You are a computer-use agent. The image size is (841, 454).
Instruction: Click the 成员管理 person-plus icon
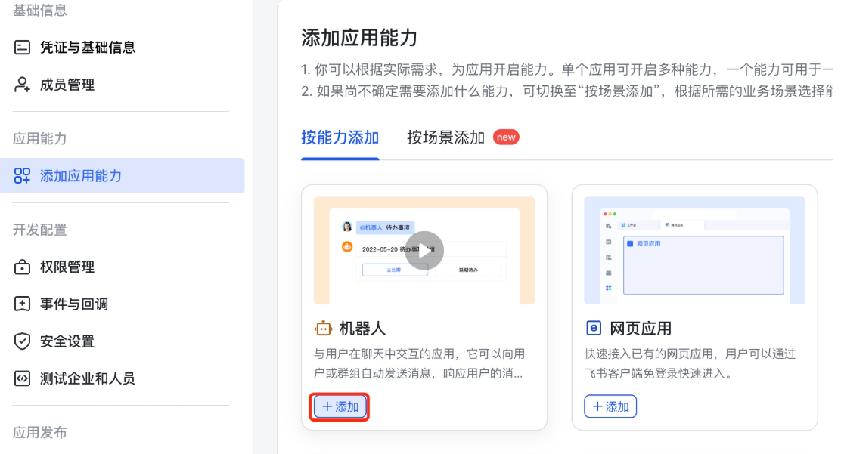pyautogui.click(x=22, y=85)
